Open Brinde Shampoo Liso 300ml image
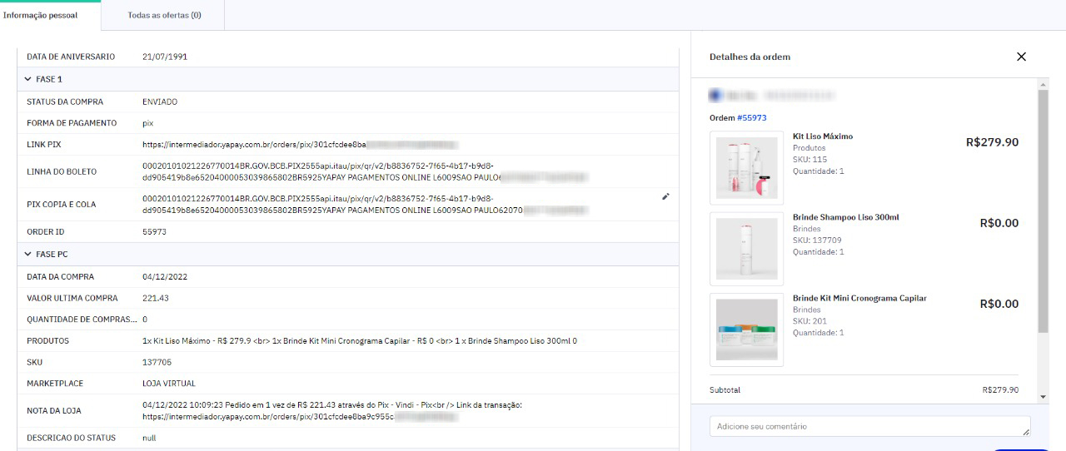 pyautogui.click(x=746, y=248)
